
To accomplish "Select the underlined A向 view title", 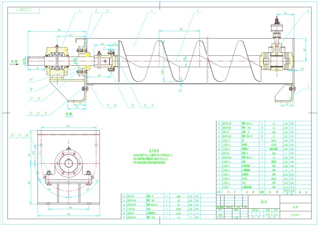I will [69, 114].
